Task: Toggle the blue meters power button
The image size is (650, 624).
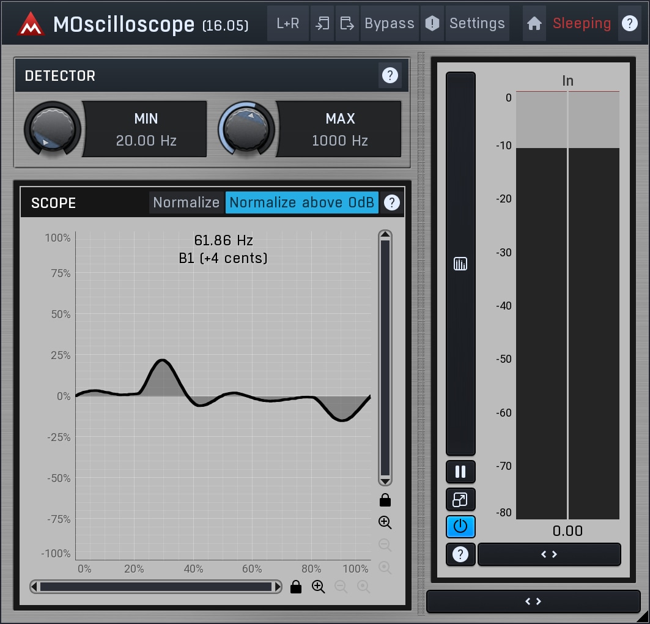Action: (460, 527)
